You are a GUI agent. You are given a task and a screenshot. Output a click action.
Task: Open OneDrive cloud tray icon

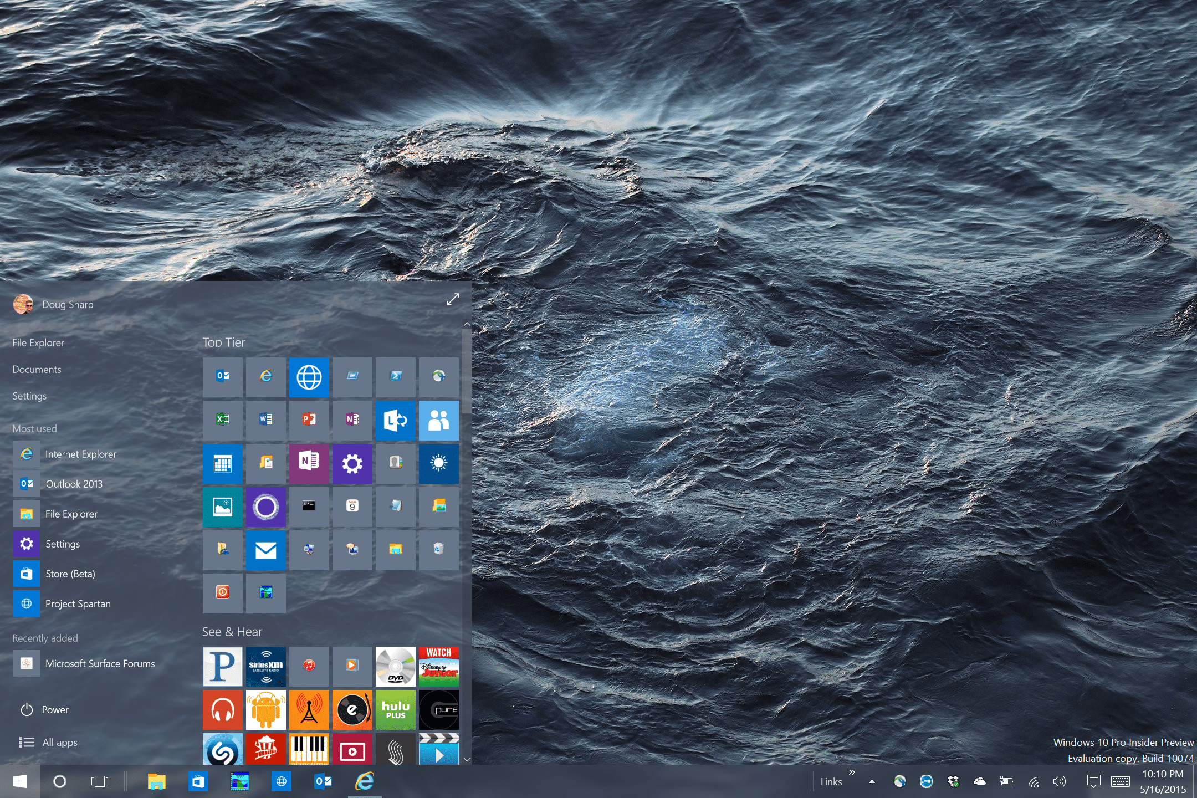click(x=980, y=781)
